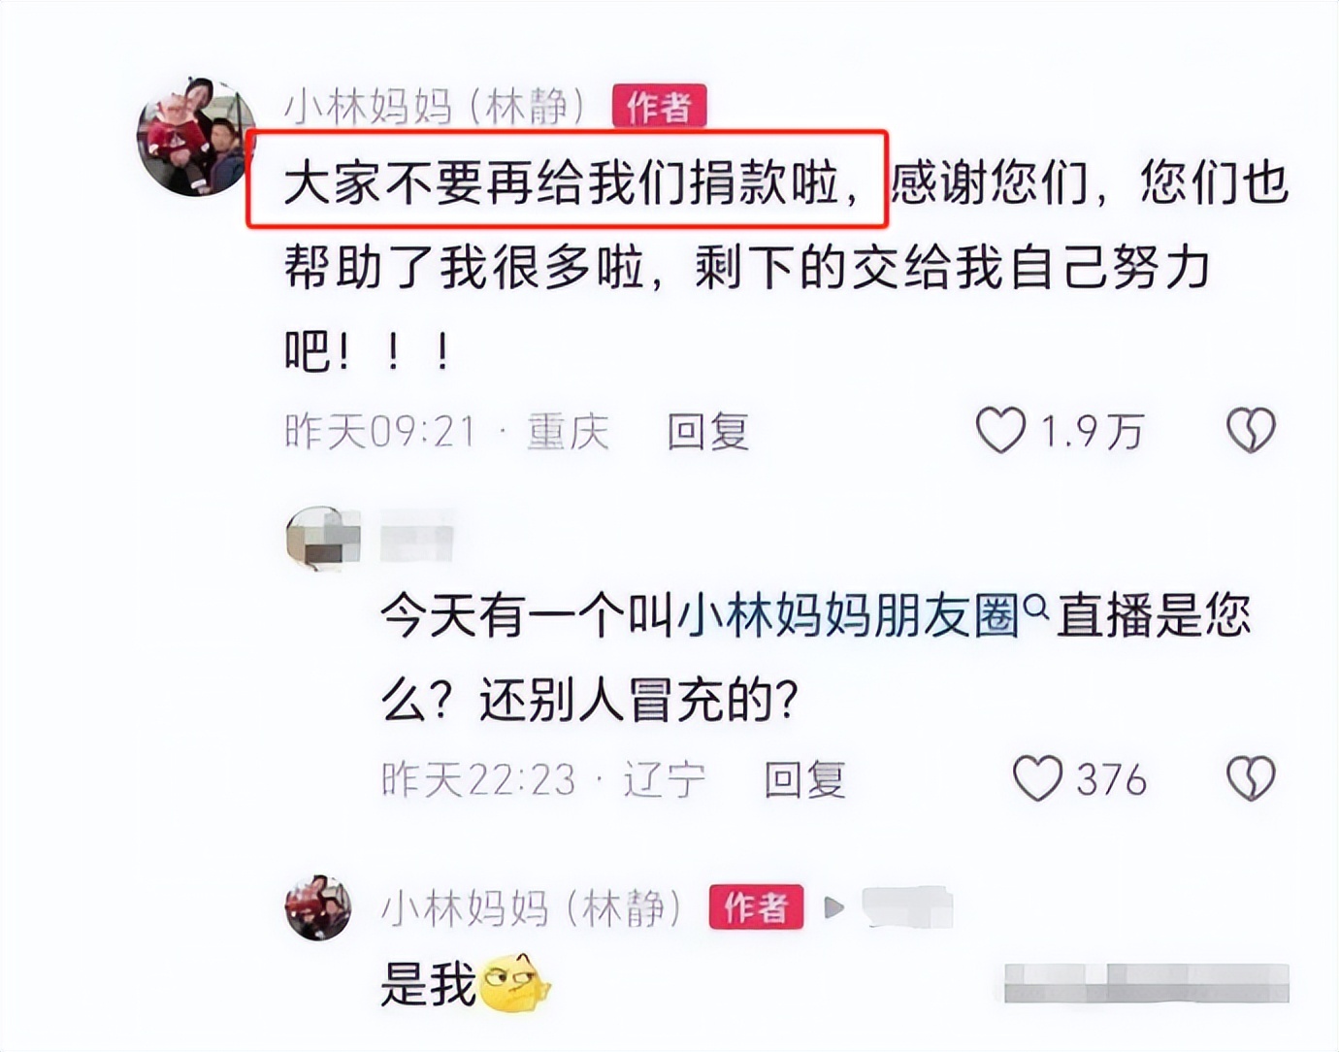Viewport: 1339px width, 1052px height.
Task: Open the top commenter's family photo avatar
Action: (195, 137)
